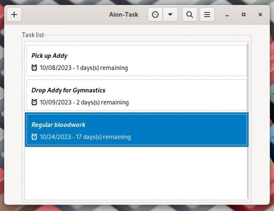Click the empty area below the tasks
Image resolution: width=274 pixels, height=211 pixels.
[x=136, y=173]
